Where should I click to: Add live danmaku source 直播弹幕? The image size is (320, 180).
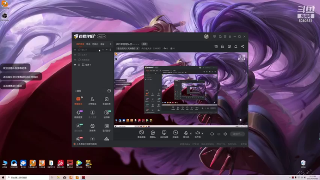141,134
